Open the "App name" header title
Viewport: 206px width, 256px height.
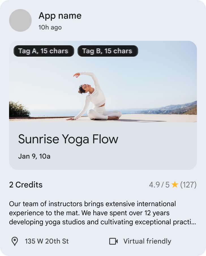(60, 16)
